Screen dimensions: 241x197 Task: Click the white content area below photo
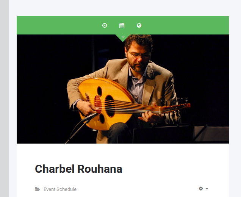[123, 170]
